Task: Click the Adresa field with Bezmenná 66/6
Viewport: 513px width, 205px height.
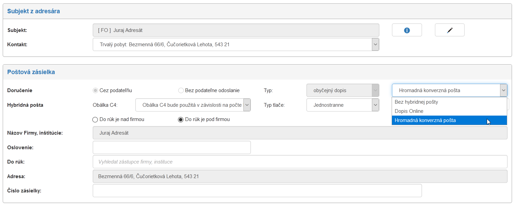Action: tap(300, 176)
